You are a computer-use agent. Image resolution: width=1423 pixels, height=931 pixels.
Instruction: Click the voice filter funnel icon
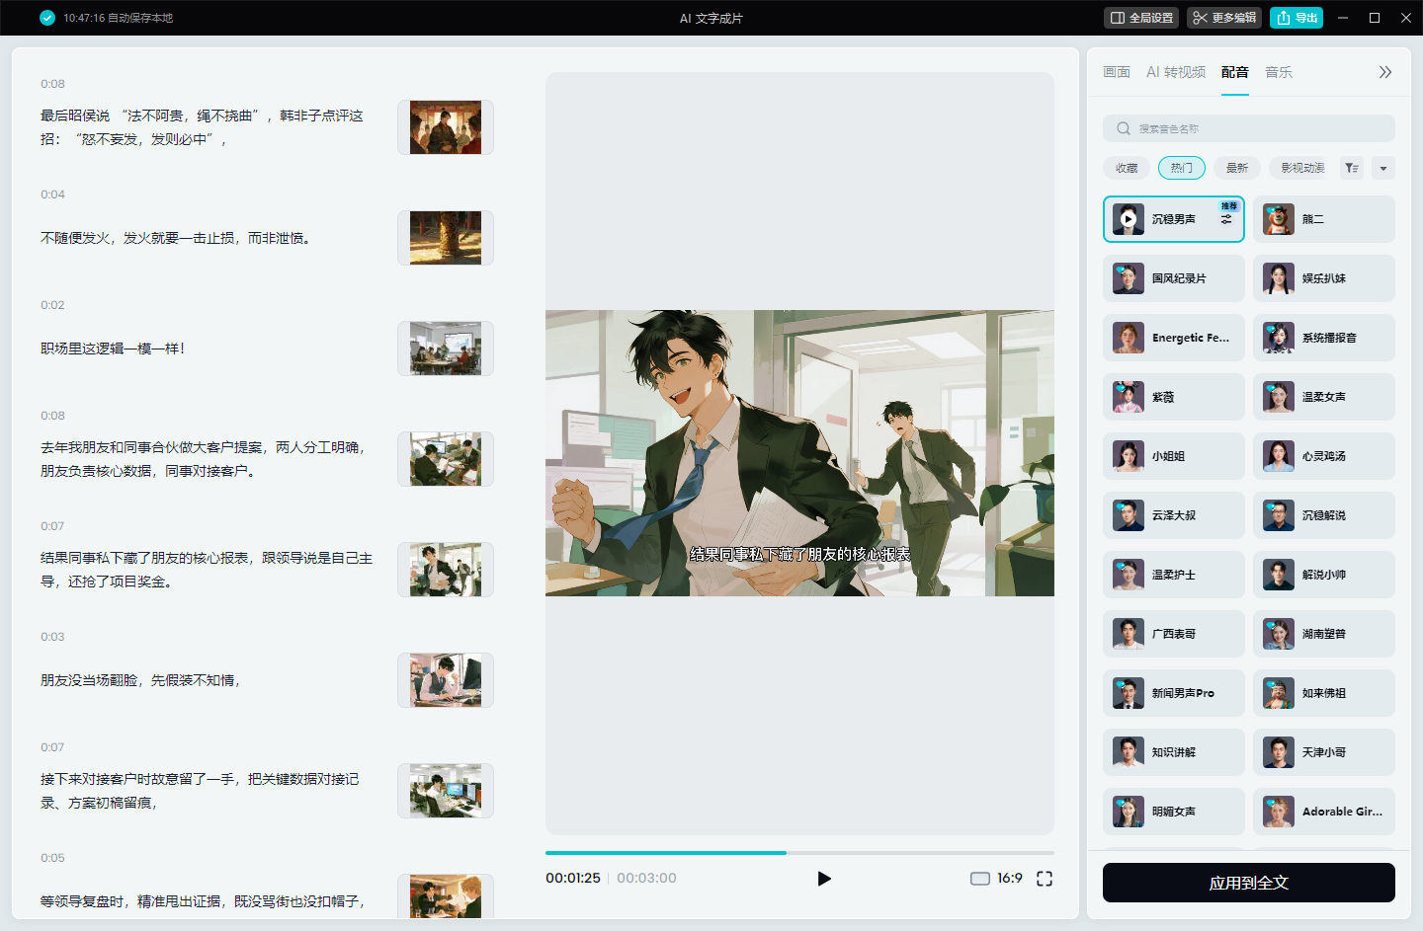point(1352,168)
